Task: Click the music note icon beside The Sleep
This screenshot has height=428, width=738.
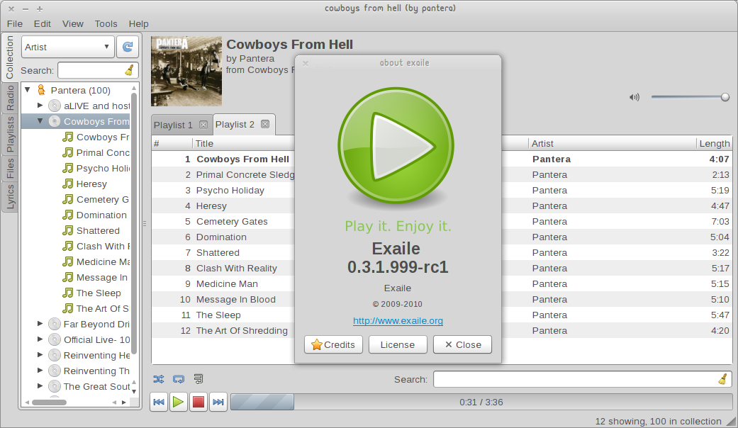Action: point(68,293)
